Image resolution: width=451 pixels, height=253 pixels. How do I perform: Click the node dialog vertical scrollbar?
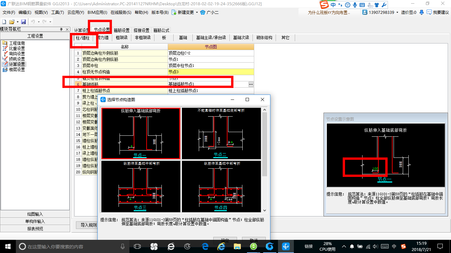(x=264, y=160)
